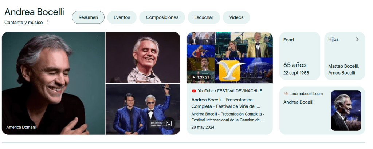Click Amos Bocelli in Hijos card

(342, 73)
